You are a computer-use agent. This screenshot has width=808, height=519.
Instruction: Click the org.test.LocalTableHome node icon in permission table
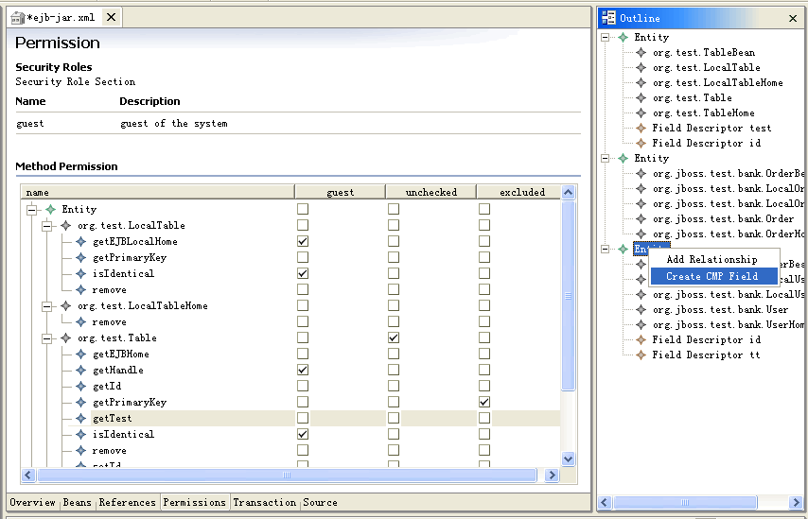(x=65, y=306)
